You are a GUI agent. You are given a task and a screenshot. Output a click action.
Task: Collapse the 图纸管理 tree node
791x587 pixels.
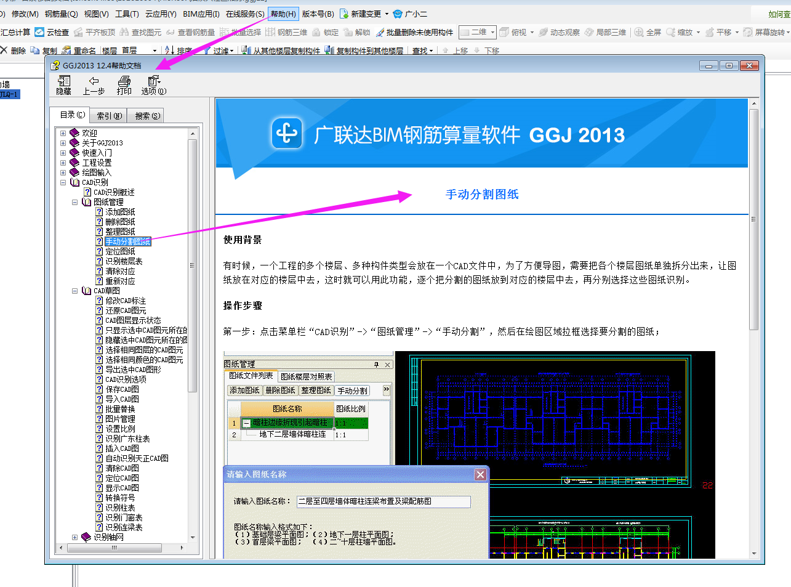74,202
